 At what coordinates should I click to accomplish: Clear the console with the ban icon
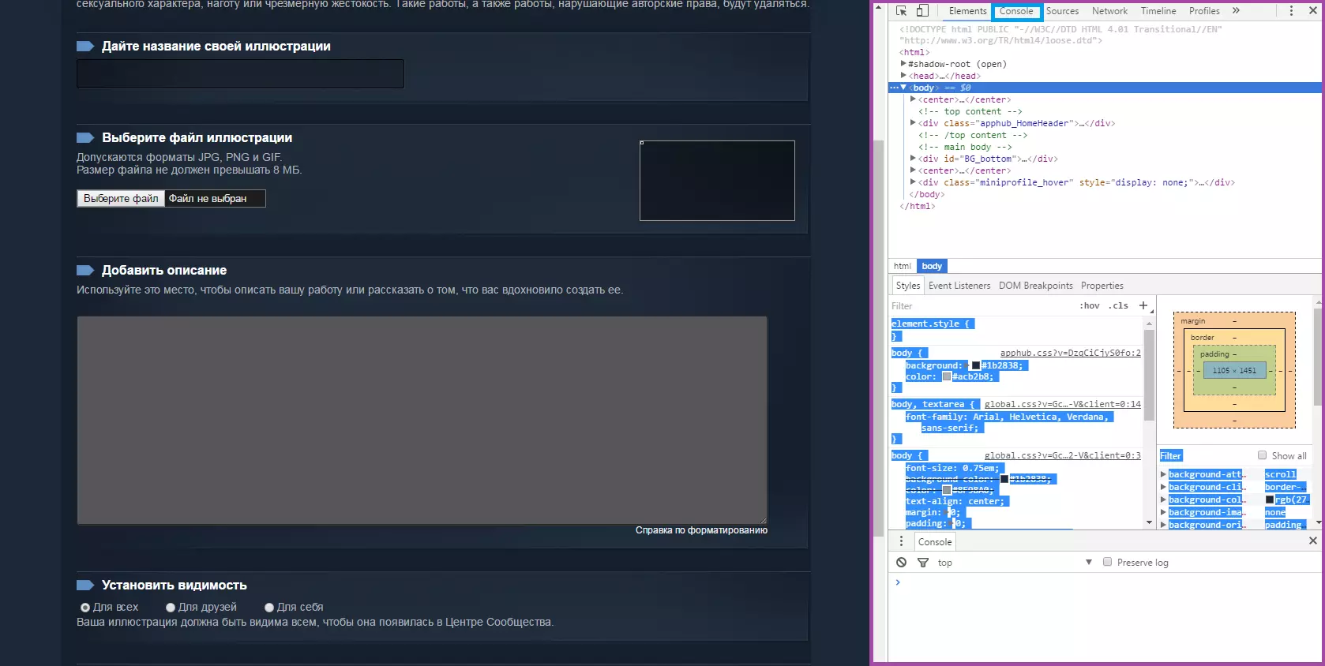(901, 563)
